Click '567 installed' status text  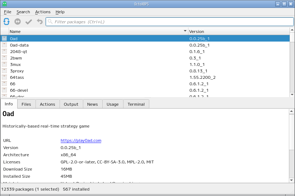click(76, 189)
